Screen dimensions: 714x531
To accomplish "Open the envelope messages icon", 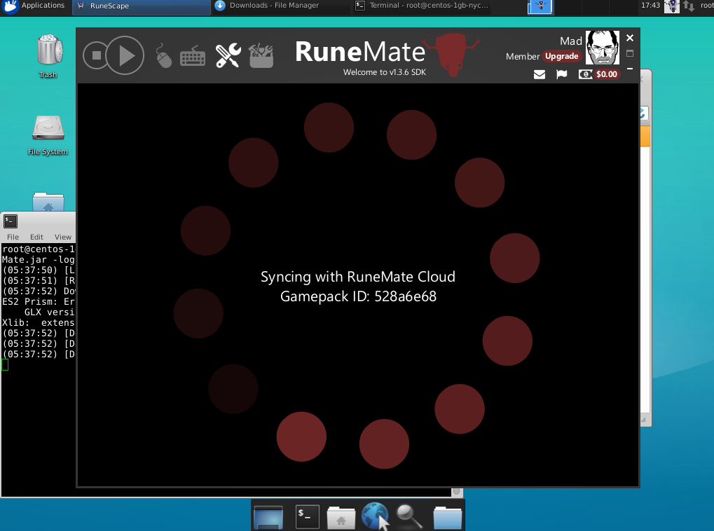I will pyautogui.click(x=540, y=74).
